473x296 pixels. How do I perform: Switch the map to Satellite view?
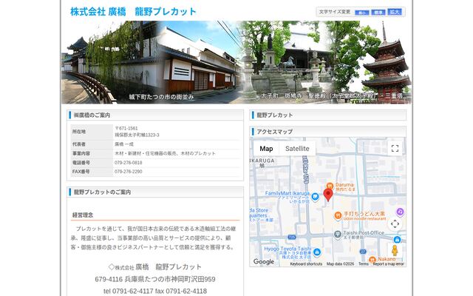297,149
